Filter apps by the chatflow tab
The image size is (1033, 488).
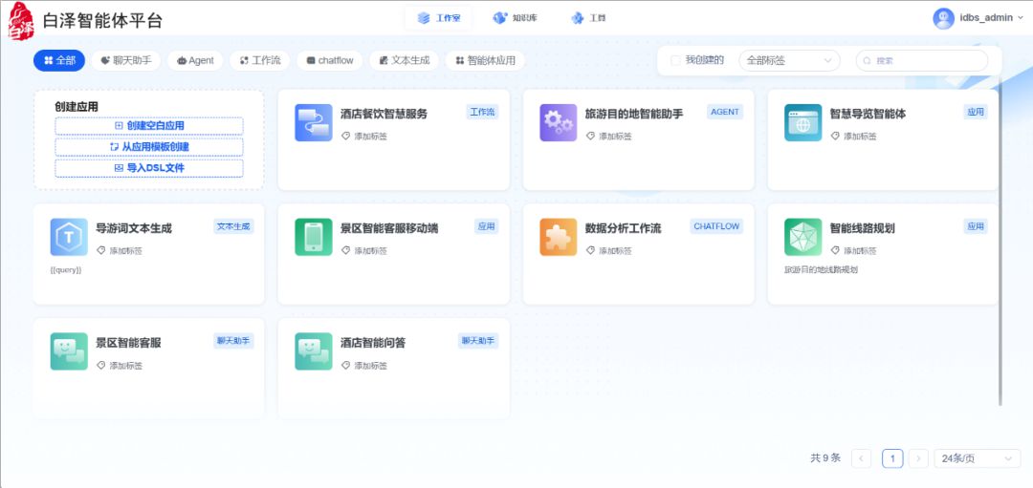328,60
